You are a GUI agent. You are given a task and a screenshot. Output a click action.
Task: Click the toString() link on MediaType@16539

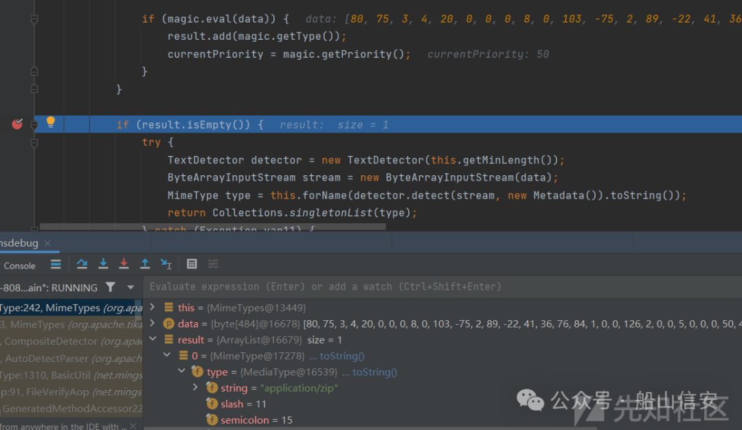tap(375, 372)
